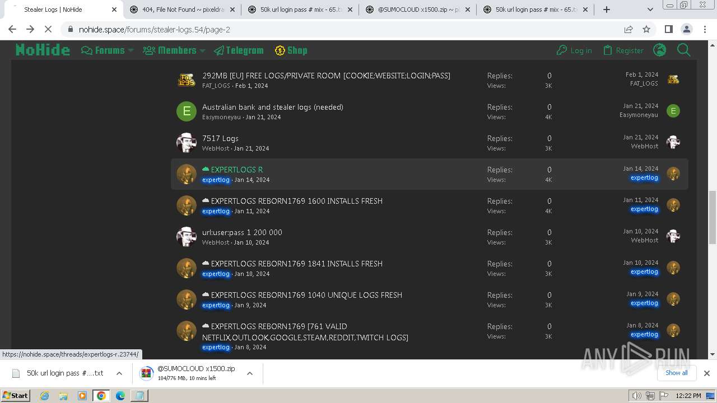Click the browser back arrow
This screenshot has width=717, height=403.
pos(12,29)
